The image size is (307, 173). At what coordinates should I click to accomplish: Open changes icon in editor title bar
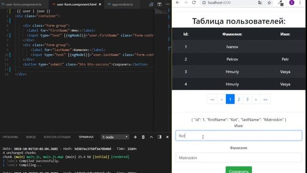click(x=151, y=4)
